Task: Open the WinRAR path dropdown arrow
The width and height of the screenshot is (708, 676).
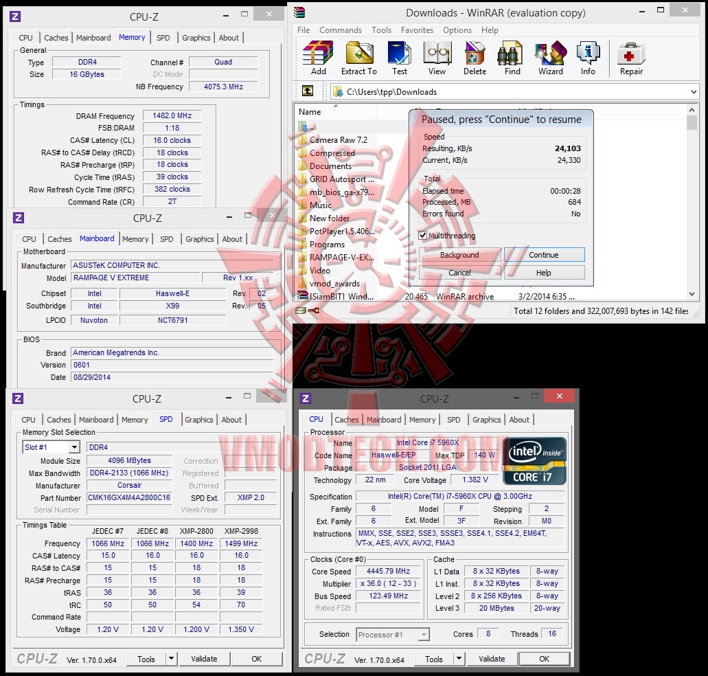Action: click(694, 92)
